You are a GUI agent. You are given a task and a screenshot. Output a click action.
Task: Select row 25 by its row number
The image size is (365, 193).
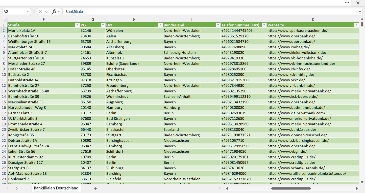[4, 157]
